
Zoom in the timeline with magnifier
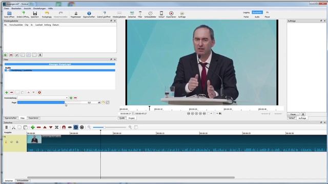pyautogui.click(x=130, y=127)
